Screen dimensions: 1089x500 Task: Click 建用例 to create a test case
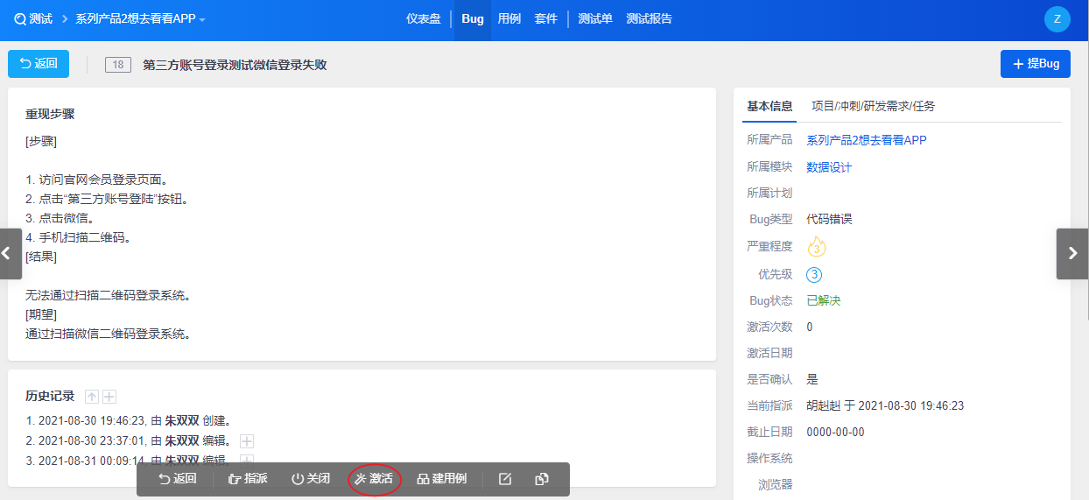click(x=441, y=479)
